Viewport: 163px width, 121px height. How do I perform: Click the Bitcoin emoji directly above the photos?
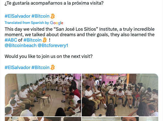53,67
